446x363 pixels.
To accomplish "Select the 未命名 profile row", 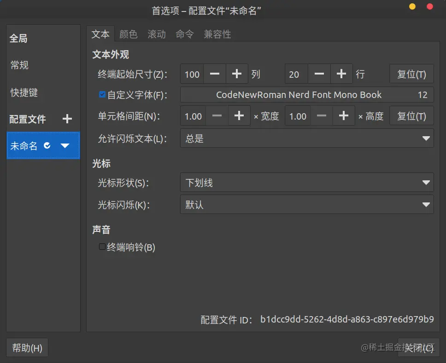I will [x=43, y=145].
